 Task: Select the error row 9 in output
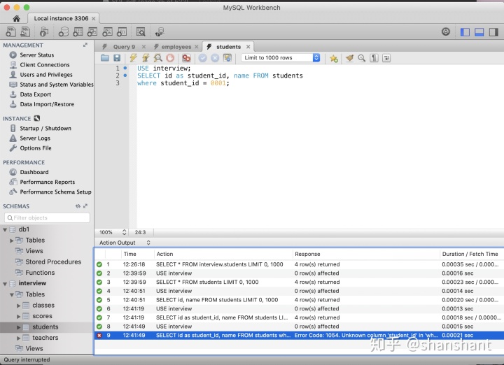click(x=300, y=335)
